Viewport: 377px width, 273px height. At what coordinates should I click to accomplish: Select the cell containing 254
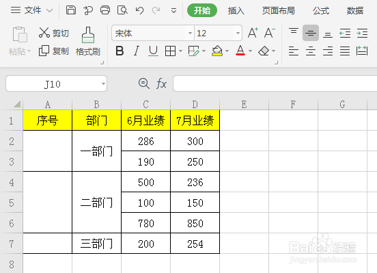click(x=195, y=244)
